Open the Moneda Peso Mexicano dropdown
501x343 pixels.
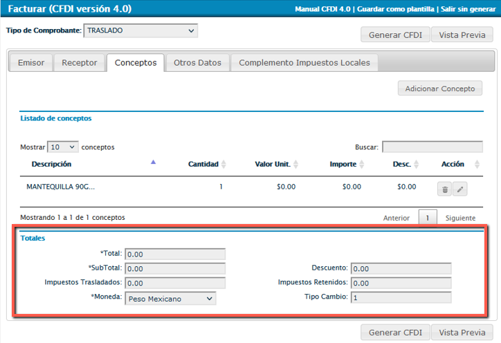[170, 299]
